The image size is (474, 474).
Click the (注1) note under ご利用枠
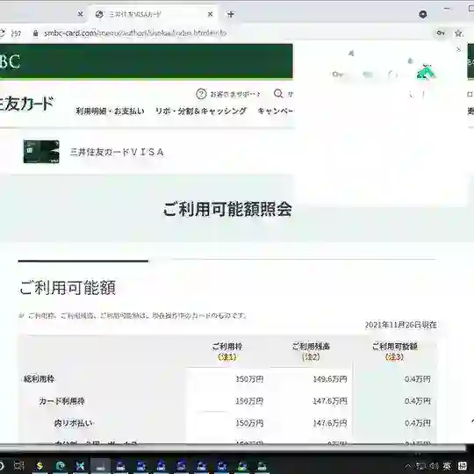pos(227,357)
